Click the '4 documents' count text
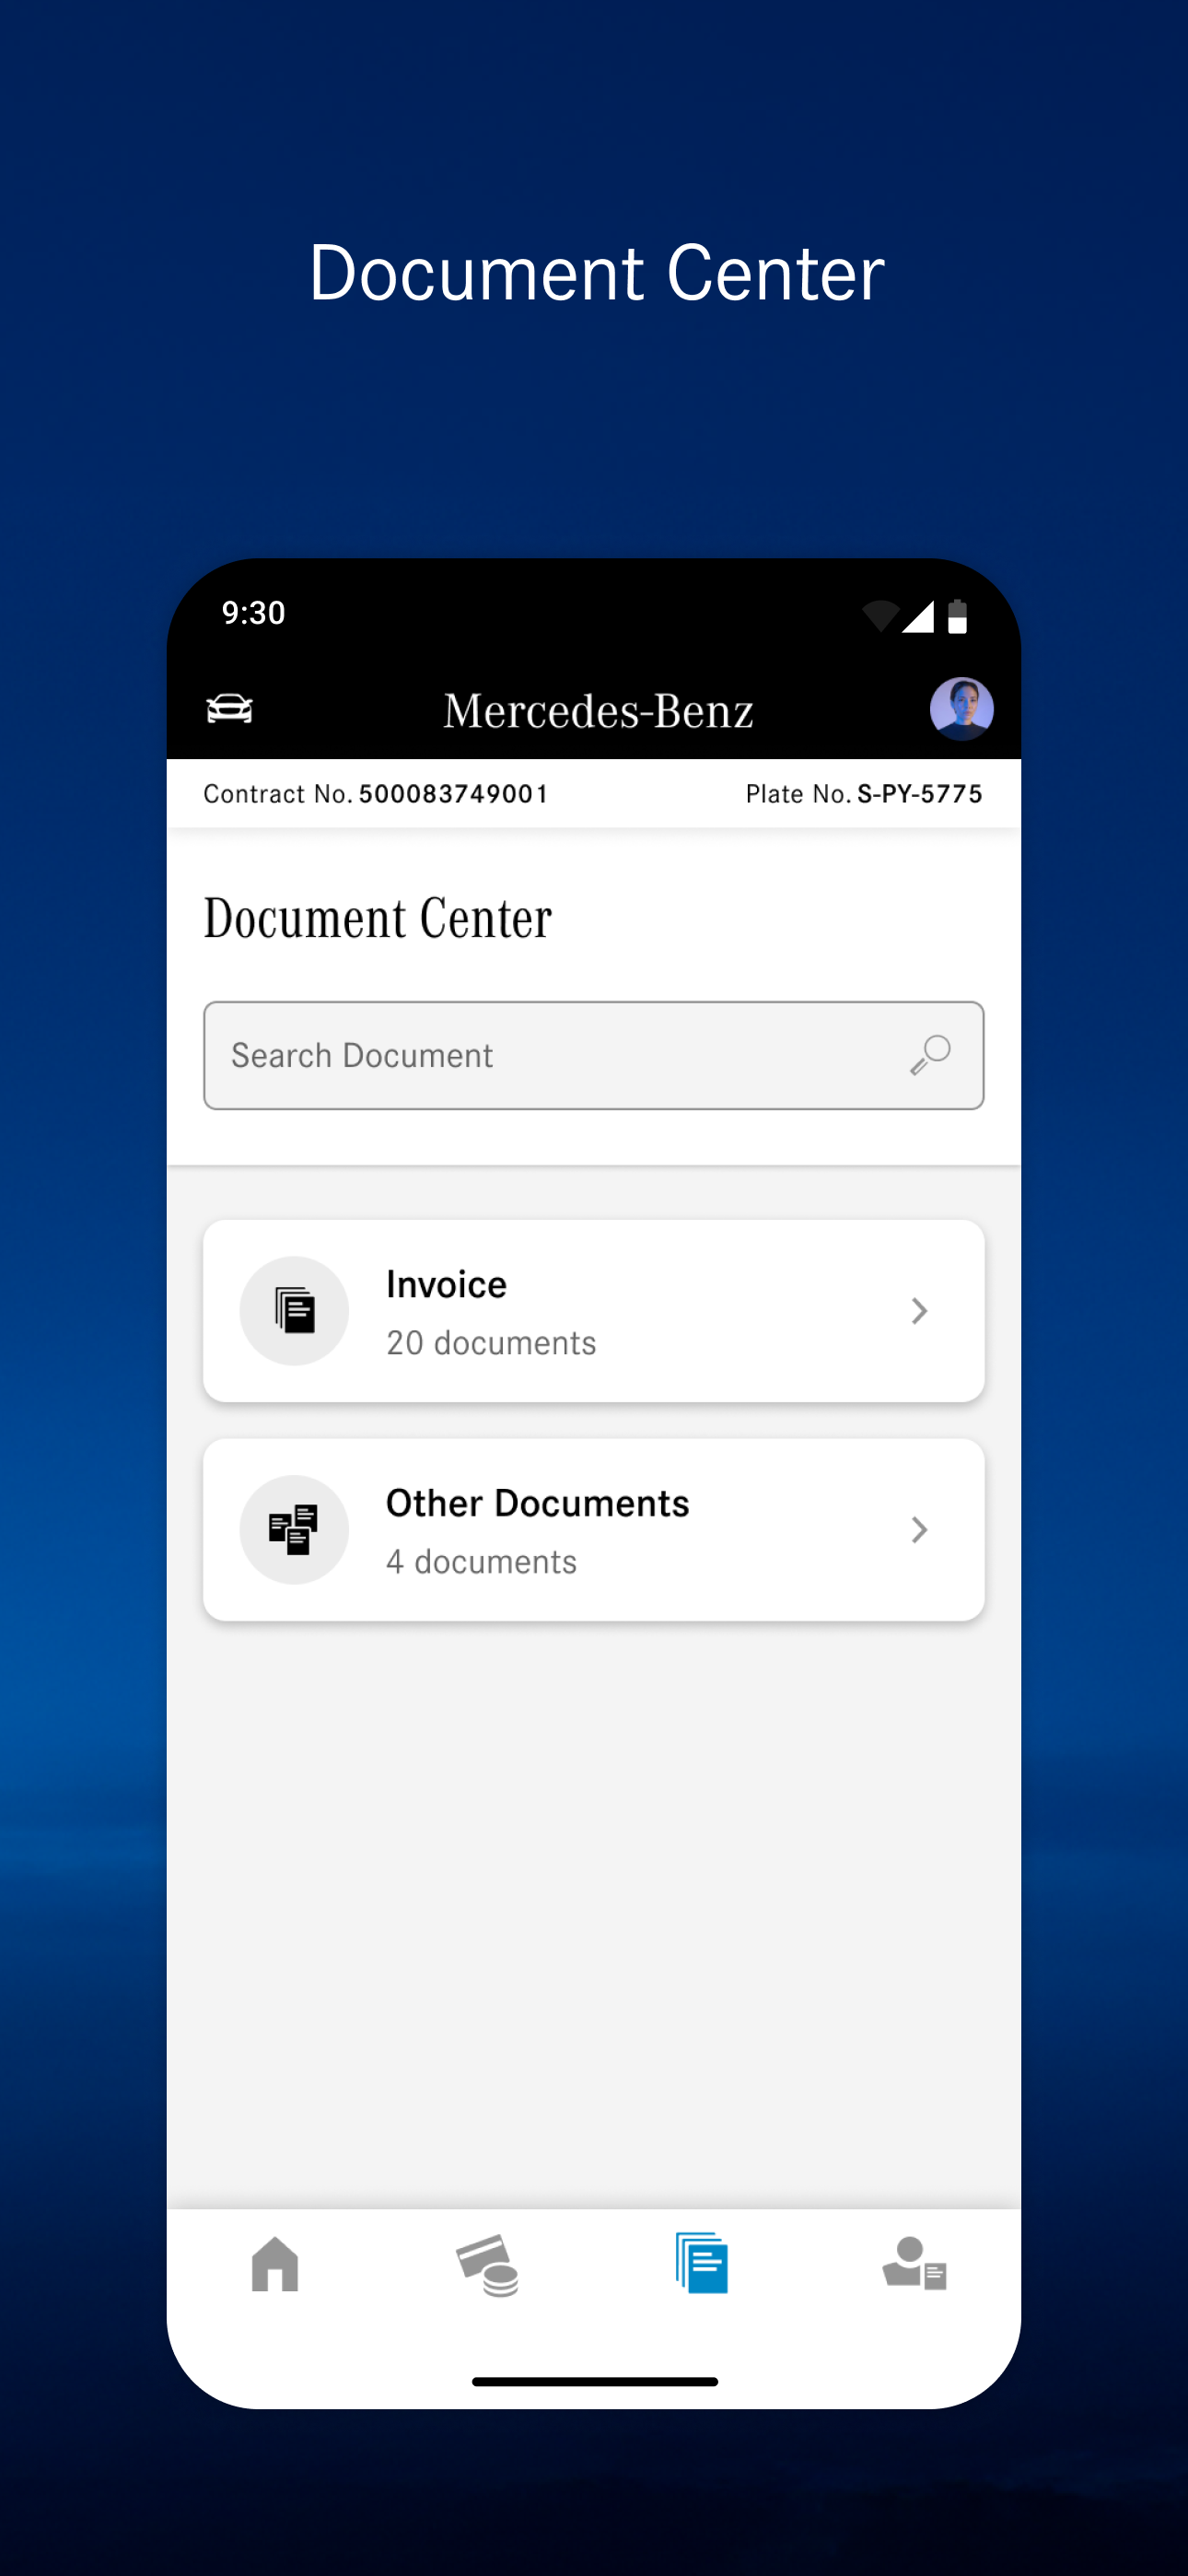 481,1562
